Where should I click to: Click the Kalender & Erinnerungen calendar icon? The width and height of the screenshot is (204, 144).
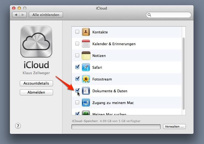click(86, 44)
